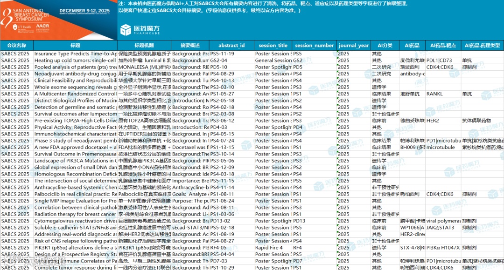Click the PharmCube cube logo icon
This screenshot has width=504, height=270.
tap(126, 30)
